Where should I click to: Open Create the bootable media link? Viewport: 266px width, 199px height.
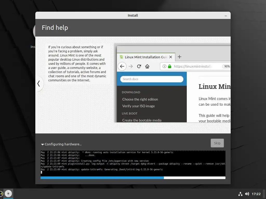142,120
